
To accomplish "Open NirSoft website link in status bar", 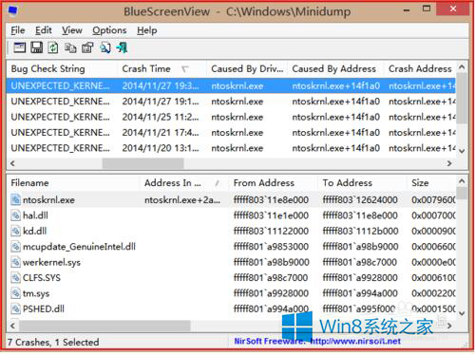I will 316,341.
